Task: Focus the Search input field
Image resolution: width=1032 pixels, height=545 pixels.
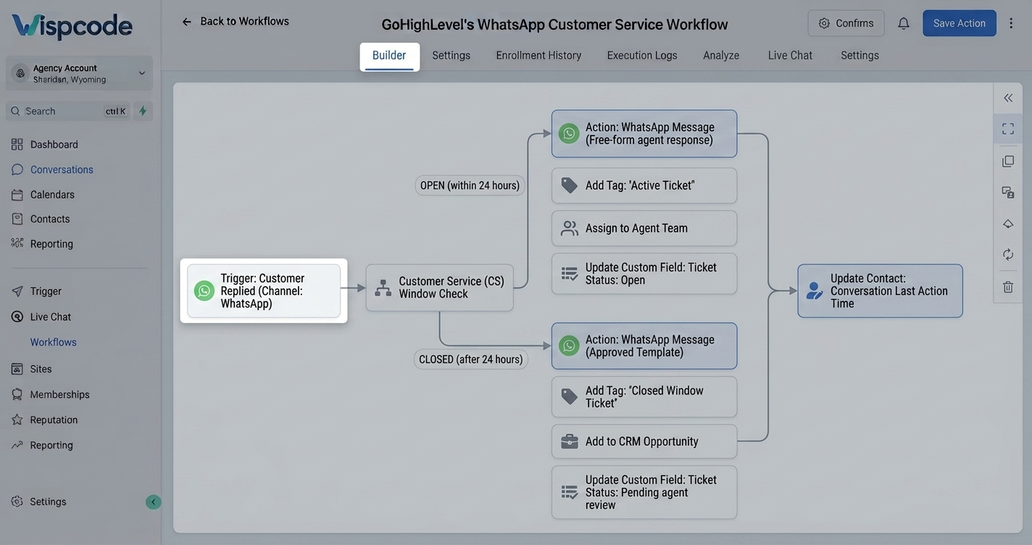Action: (x=69, y=111)
